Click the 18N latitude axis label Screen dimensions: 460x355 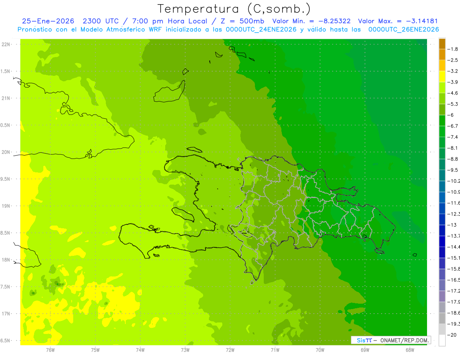point(6,260)
